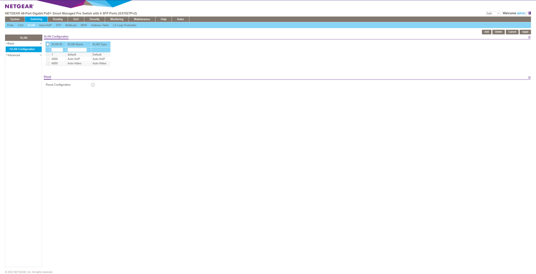Select the checkbox for VLAN 4088

click(48, 59)
